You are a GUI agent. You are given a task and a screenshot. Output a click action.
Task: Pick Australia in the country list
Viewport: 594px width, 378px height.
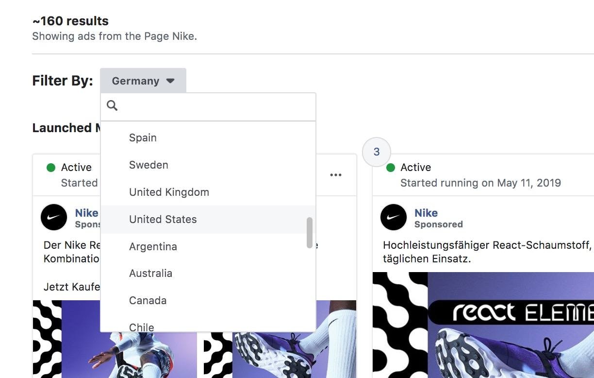click(x=150, y=274)
